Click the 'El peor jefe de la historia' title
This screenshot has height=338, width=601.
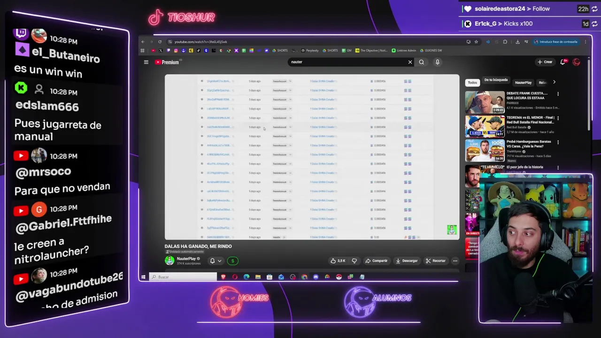[524, 167]
